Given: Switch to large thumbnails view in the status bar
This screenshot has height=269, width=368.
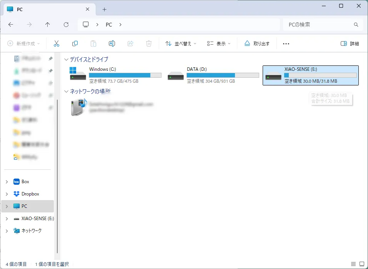Looking at the screenshot, I should (362, 264).
